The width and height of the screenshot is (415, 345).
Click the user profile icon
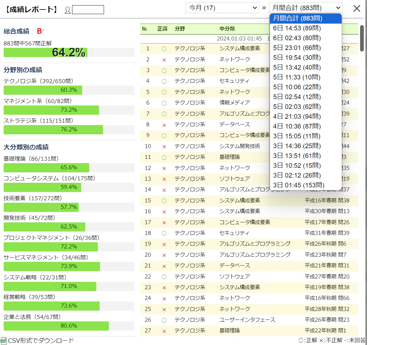click(67, 10)
